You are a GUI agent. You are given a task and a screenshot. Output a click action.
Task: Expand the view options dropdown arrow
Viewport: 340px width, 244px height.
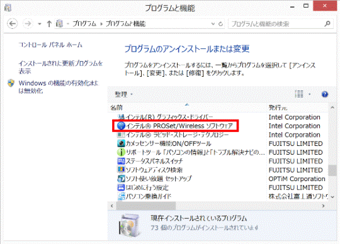[x=309, y=94]
